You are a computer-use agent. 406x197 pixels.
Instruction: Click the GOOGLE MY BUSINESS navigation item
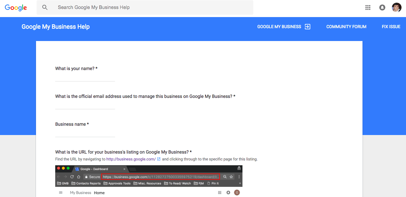click(x=279, y=26)
